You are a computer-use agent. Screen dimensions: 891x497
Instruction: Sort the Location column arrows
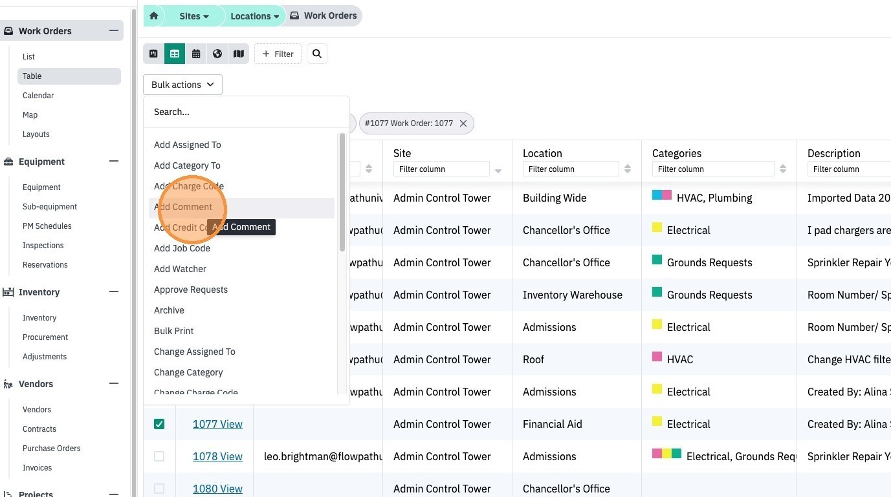(628, 169)
